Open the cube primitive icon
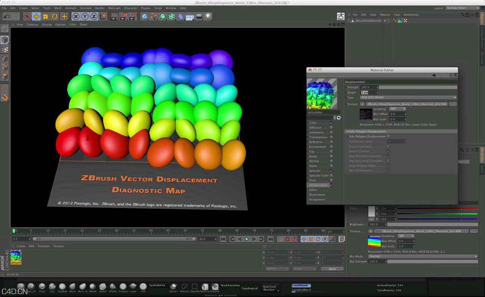This screenshot has height=297, width=485. pos(145,16)
